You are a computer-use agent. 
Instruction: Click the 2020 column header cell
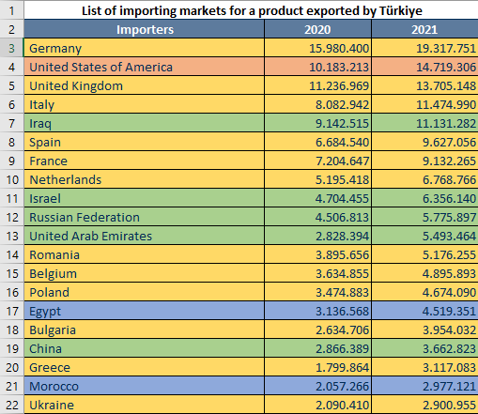[x=317, y=29]
